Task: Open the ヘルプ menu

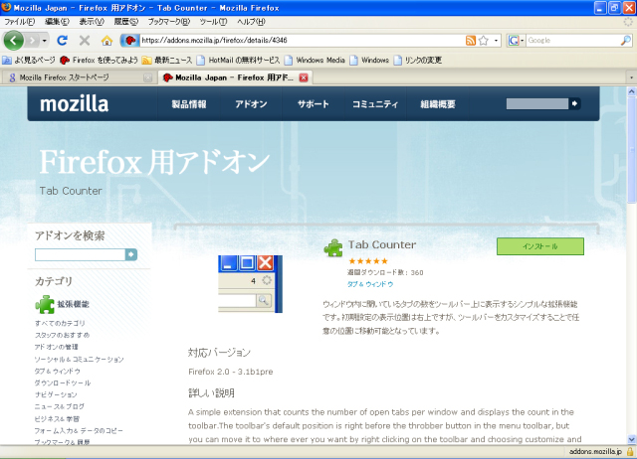Action: tap(251, 22)
